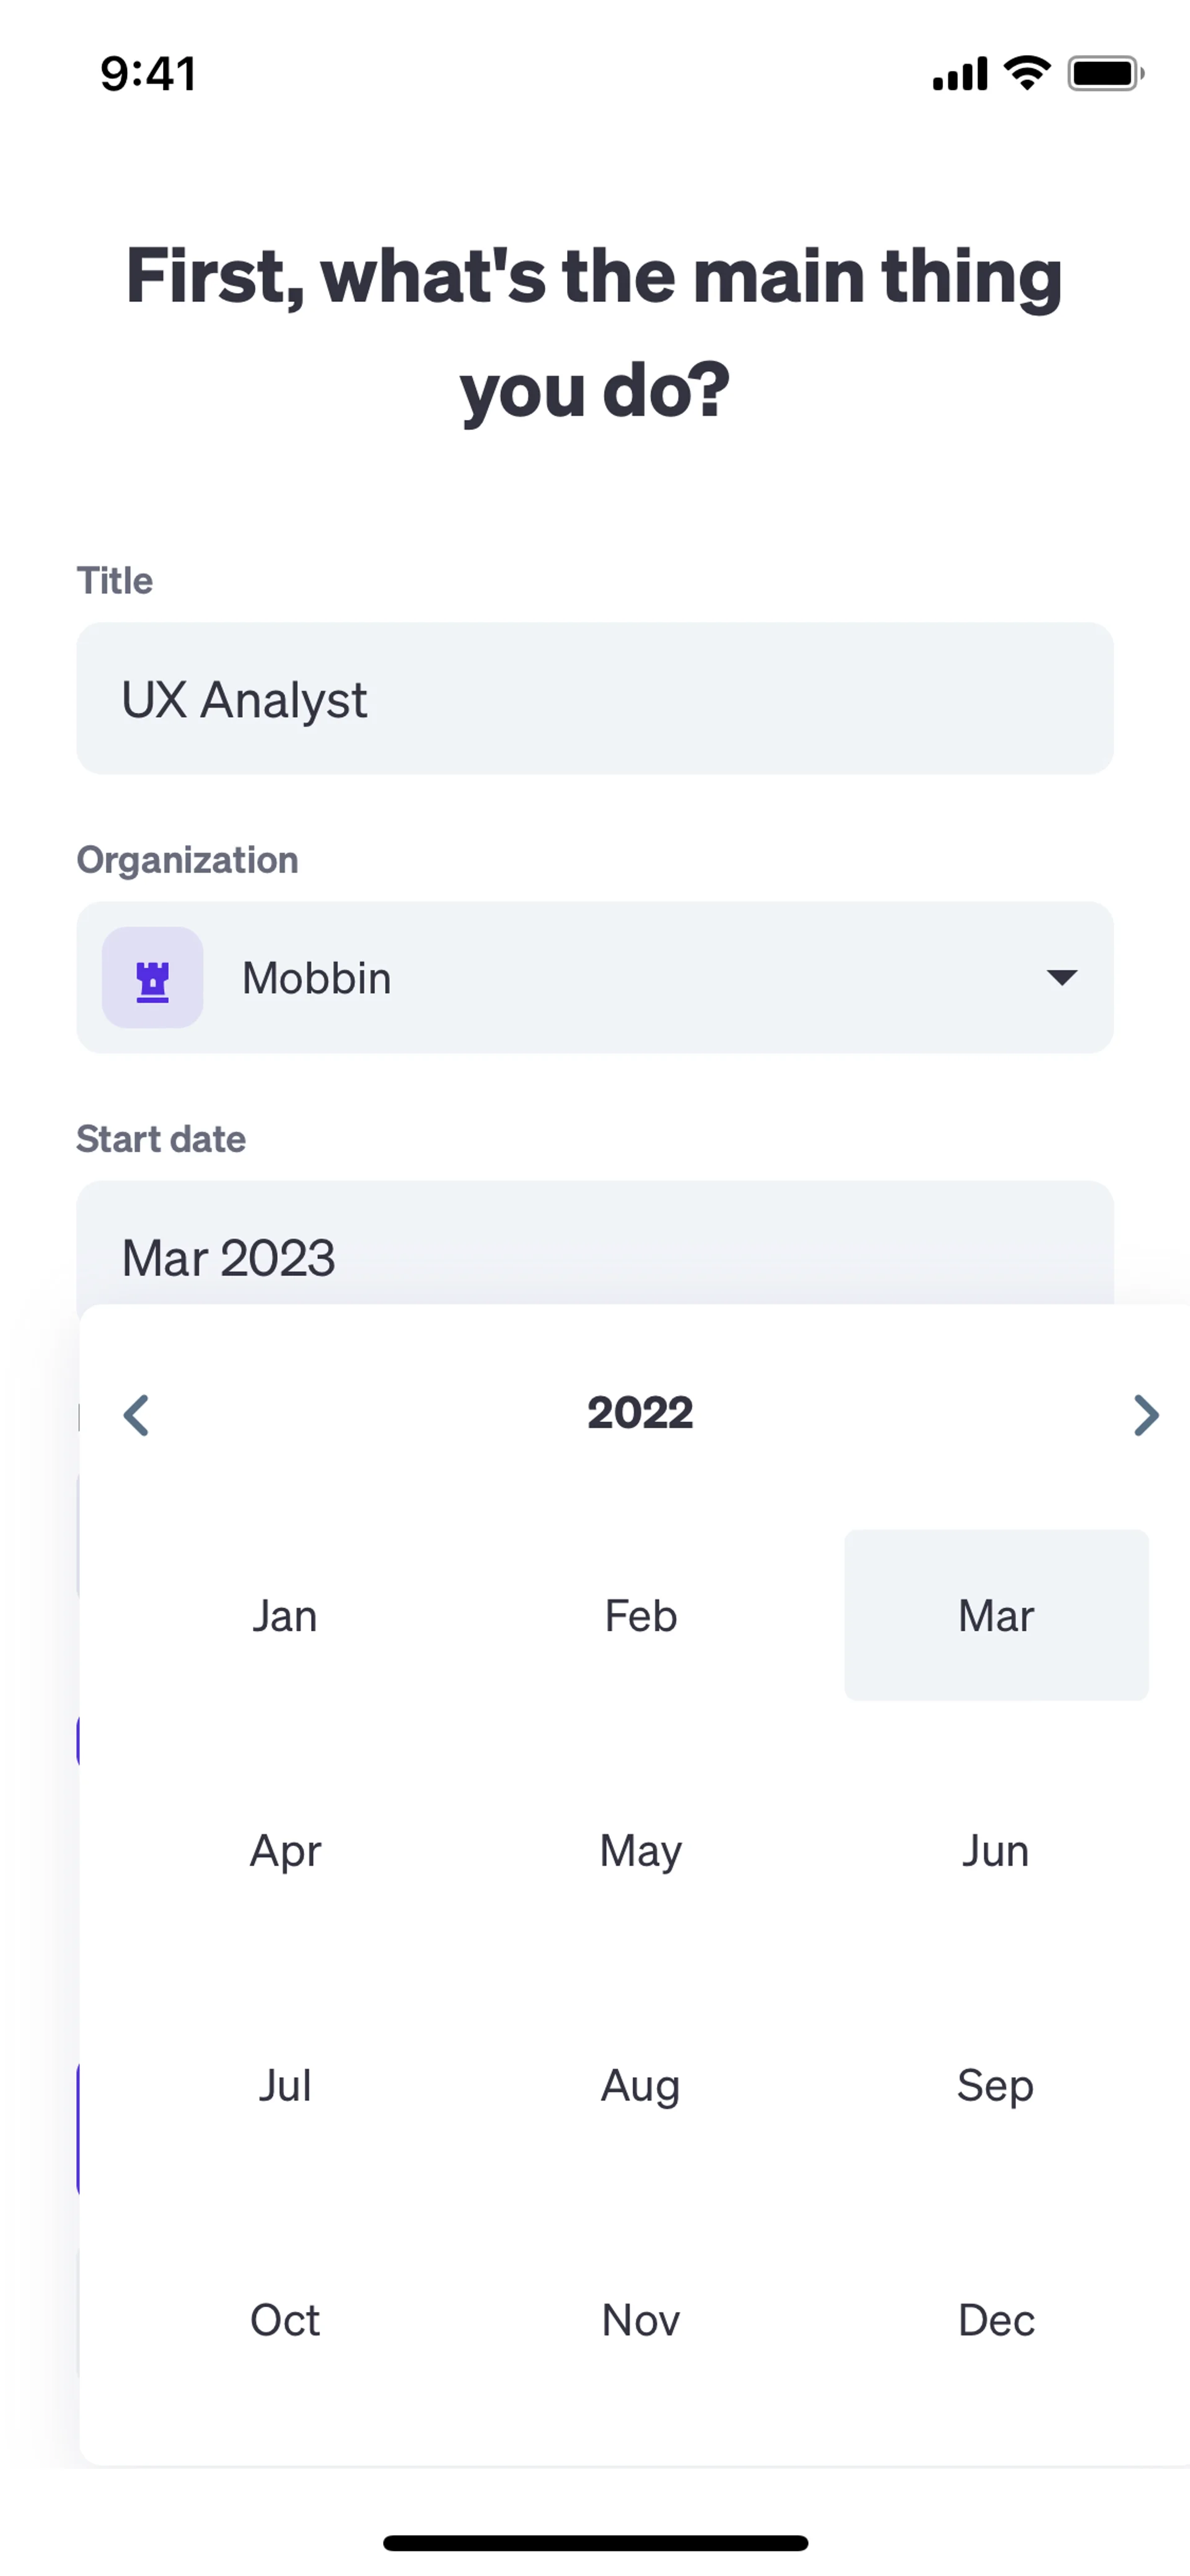Select Jul as the start month
The height and width of the screenshot is (2576, 1190).
click(x=285, y=2086)
